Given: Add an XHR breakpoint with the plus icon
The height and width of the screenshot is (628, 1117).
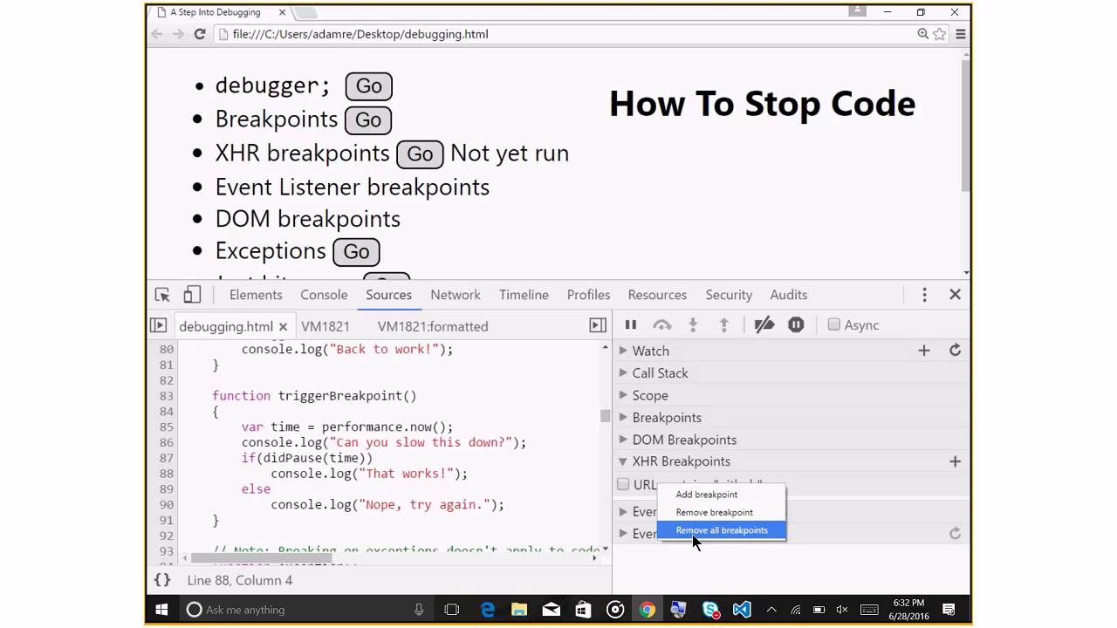Looking at the screenshot, I should point(955,461).
